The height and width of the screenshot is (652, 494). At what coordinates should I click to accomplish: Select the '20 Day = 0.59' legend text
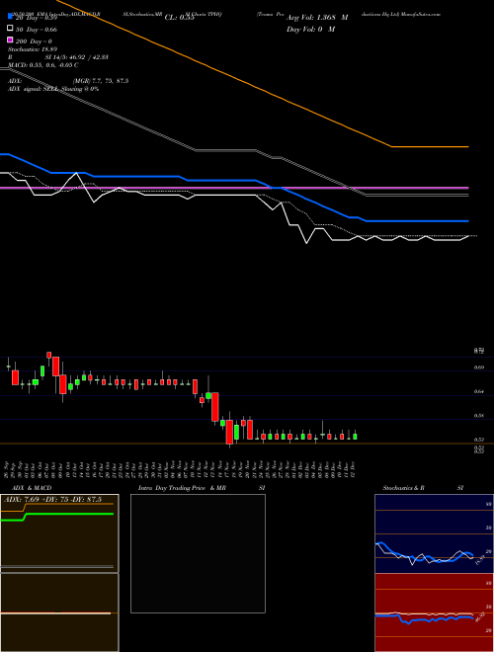[x=37, y=19]
